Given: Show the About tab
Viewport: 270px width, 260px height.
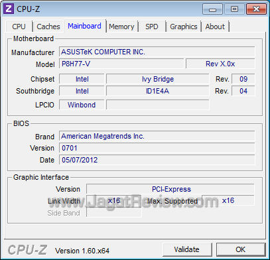Looking at the screenshot, I should coord(215,27).
